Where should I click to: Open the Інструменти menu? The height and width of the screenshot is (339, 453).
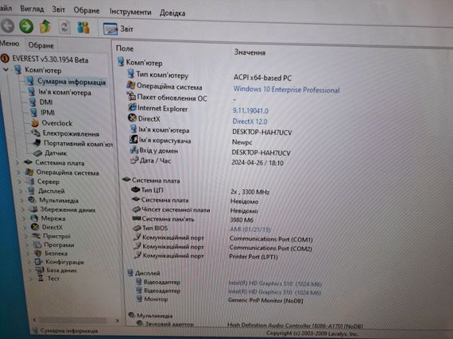130,12
